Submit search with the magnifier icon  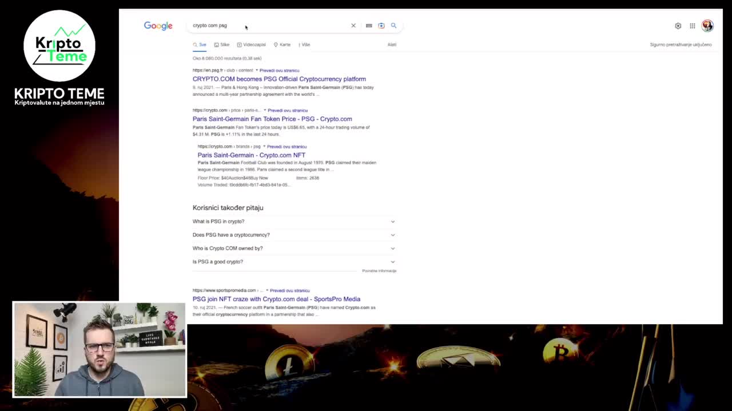tap(393, 26)
